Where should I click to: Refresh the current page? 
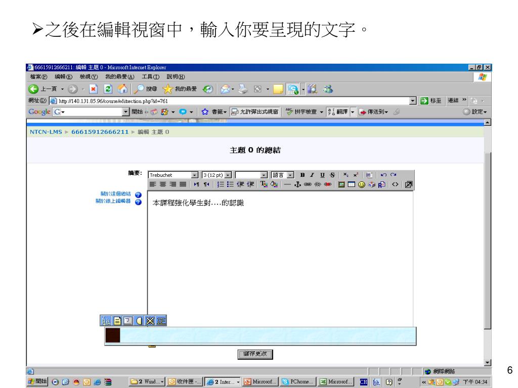(108, 89)
